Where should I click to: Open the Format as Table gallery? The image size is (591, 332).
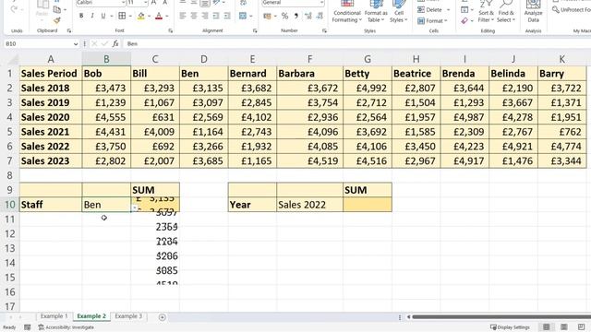(x=376, y=12)
